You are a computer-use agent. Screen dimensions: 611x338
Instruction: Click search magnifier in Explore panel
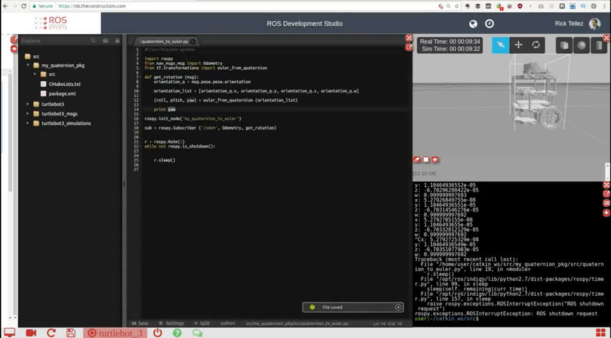click(x=93, y=40)
